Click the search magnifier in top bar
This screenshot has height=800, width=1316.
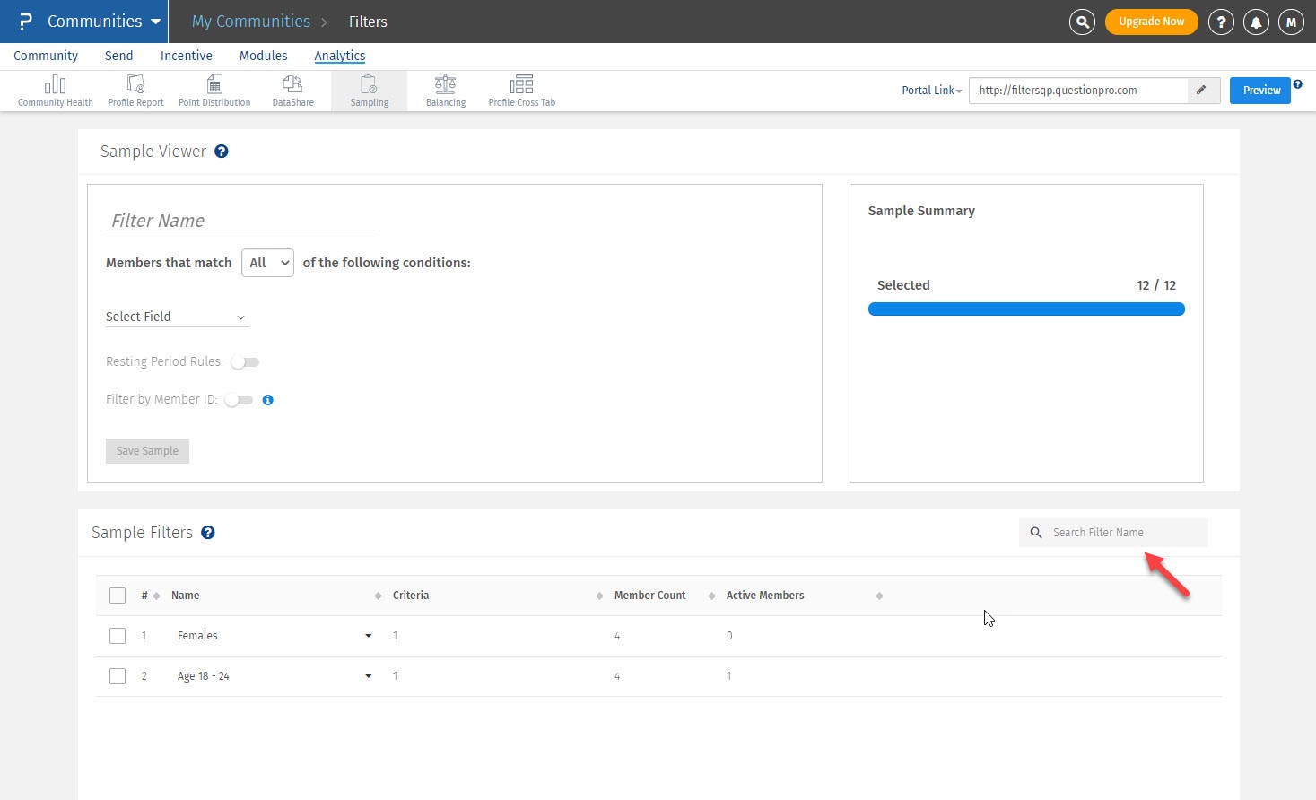click(1082, 22)
